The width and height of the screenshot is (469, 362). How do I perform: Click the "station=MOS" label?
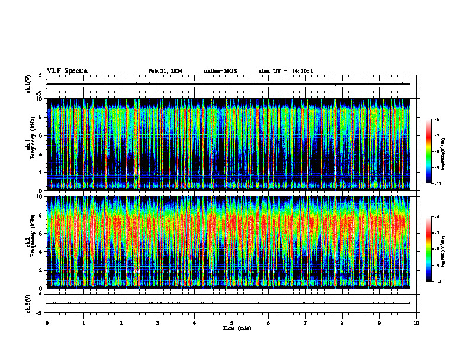point(220,71)
